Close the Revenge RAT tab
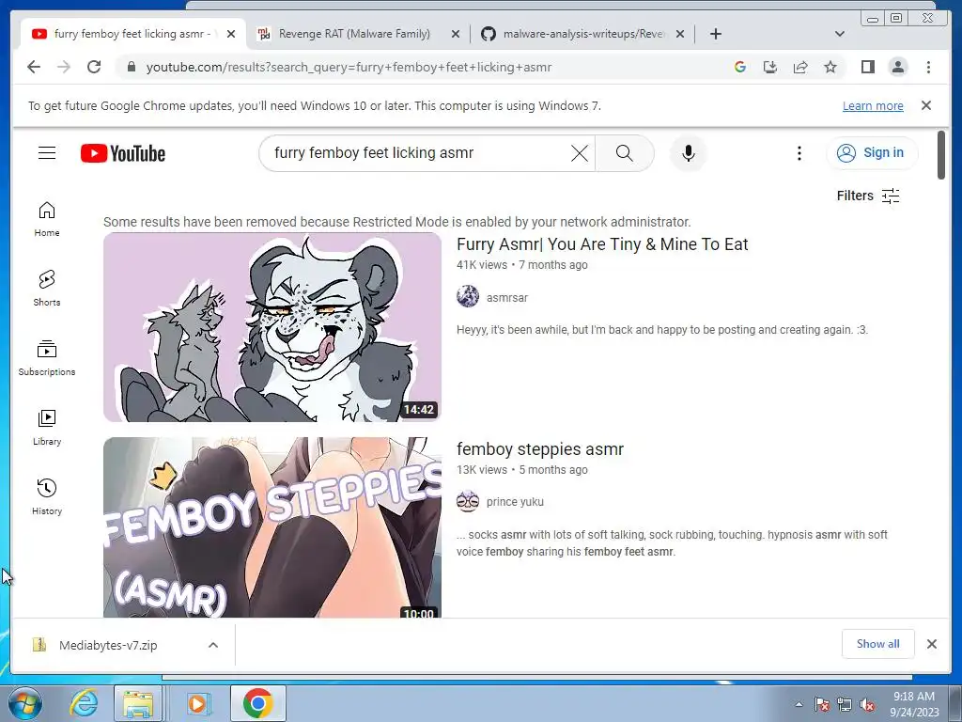 point(456,34)
